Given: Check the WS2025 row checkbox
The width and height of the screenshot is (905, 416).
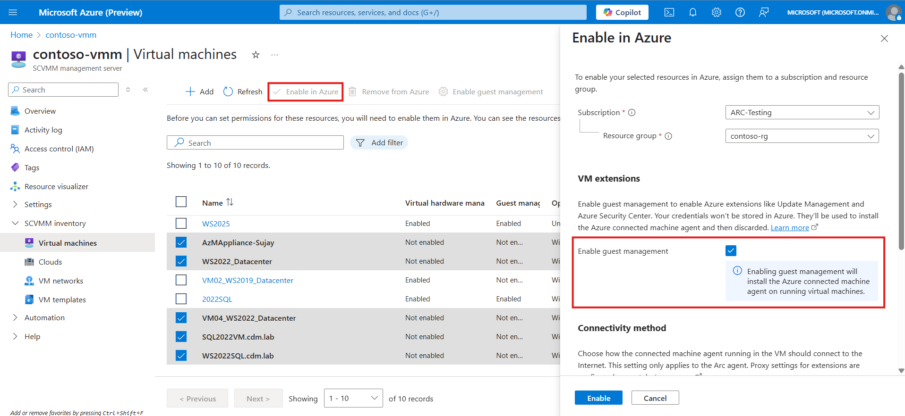Looking at the screenshot, I should point(181,223).
